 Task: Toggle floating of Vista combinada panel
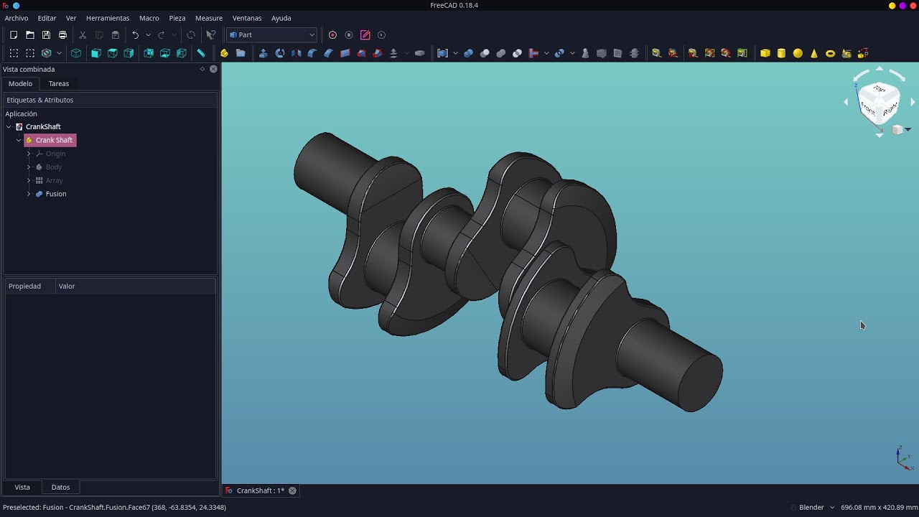(x=202, y=69)
